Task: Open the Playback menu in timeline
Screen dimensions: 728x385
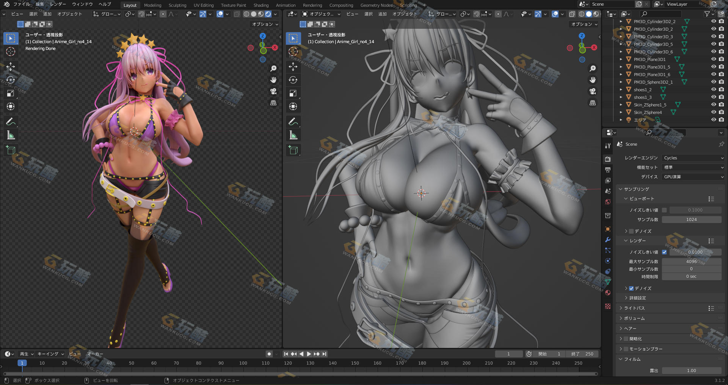Action: point(27,354)
